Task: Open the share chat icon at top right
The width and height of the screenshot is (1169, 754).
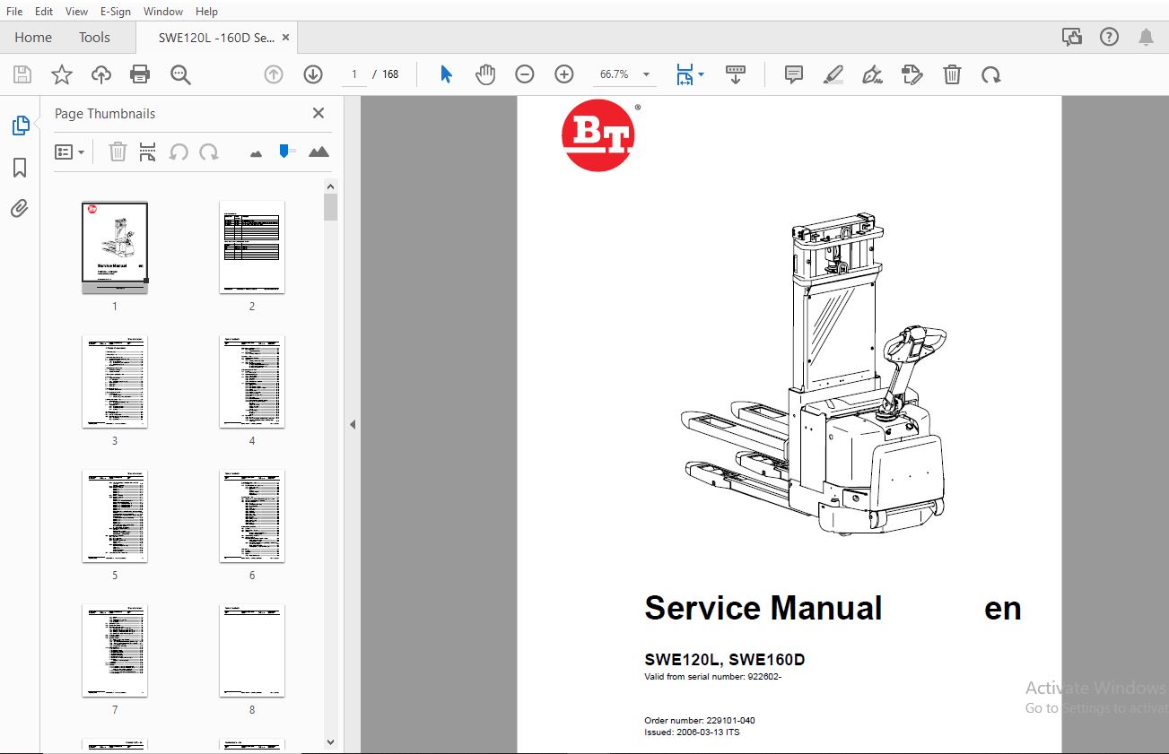Action: coord(1071,37)
